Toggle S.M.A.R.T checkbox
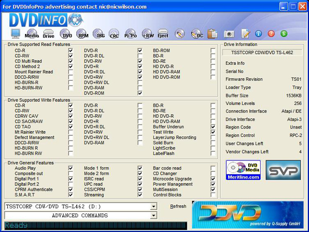309x232 pixels. [71, 194]
